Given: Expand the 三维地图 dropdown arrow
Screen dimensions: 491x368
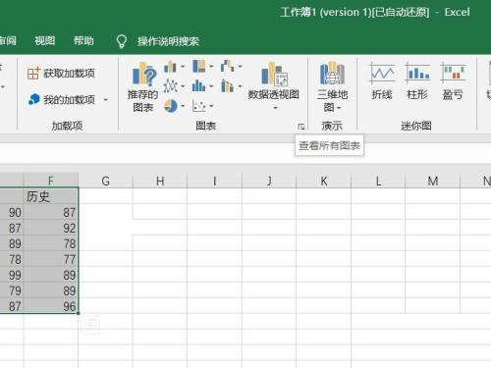Looking at the screenshot, I should coord(339,108).
